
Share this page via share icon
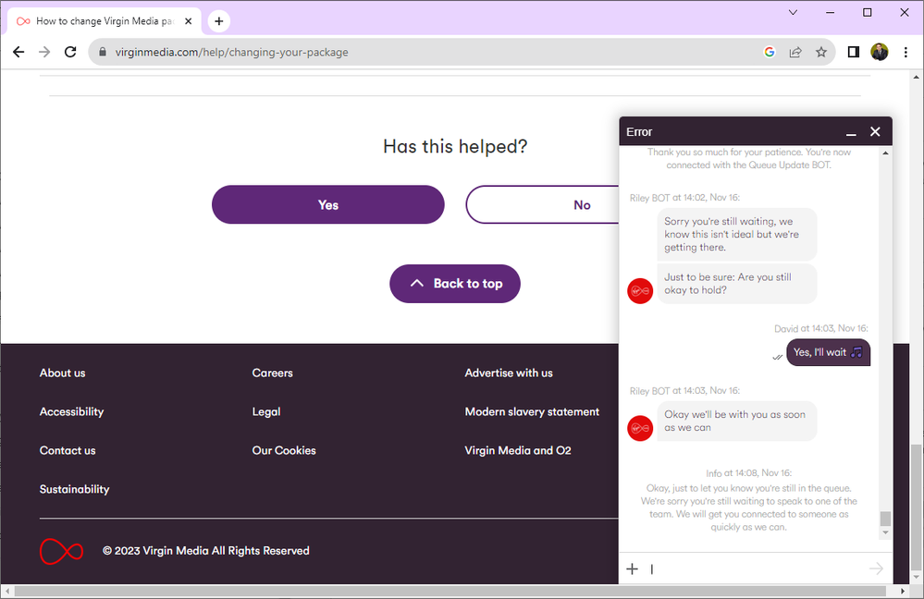[795, 52]
